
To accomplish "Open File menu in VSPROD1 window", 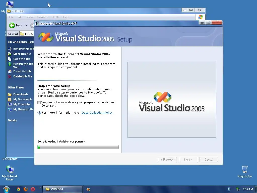I will [x=11, y=17].
